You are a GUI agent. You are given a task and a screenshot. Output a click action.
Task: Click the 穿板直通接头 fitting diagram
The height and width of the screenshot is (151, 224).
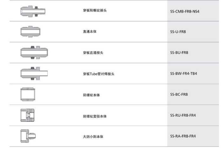tap(34, 52)
